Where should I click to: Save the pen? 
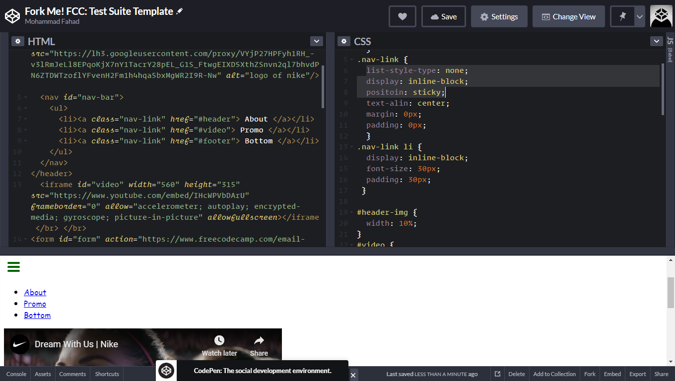pyautogui.click(x=443, y=16)
